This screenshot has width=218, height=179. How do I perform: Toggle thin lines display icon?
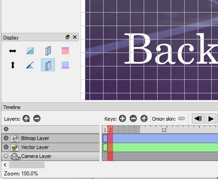point(30,51)
